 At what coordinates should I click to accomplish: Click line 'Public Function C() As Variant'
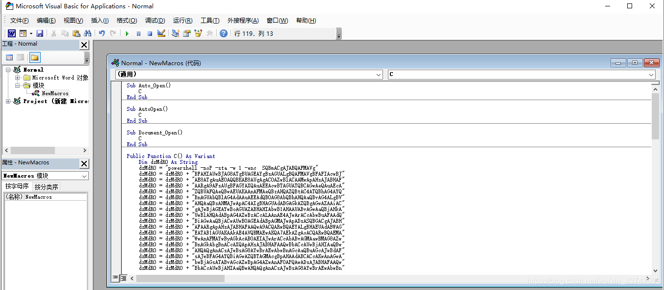[171, 156]
